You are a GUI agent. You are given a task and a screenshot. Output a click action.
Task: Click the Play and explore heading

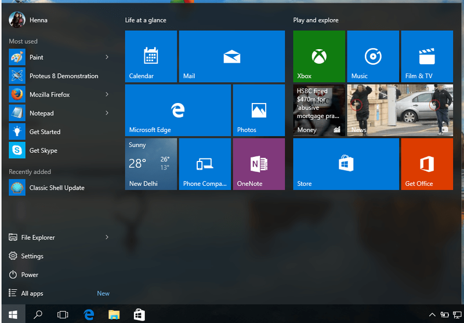coord(316,20)
